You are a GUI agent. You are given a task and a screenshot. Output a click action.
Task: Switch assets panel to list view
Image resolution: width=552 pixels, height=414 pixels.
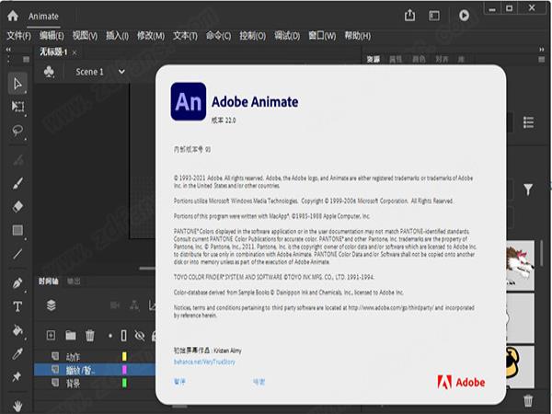(528, 122)
